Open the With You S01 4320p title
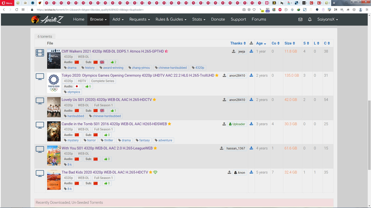Viewport: 371px width, 208px height. click(107, 148)
